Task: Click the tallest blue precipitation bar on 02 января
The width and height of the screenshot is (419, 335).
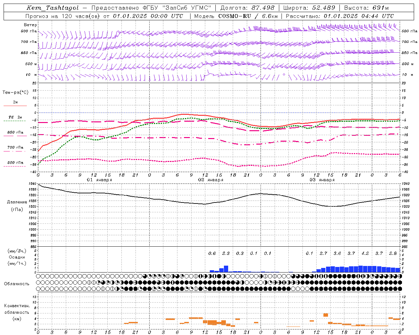Action: click(226, 269)
